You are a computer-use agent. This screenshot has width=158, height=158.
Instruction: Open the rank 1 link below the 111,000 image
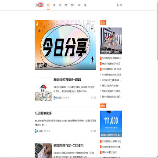pos(111,141)
